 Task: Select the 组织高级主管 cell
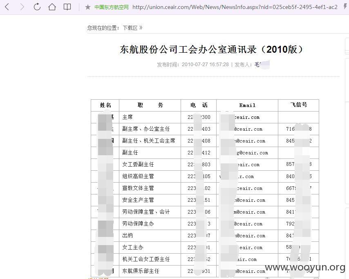[150, 176]
